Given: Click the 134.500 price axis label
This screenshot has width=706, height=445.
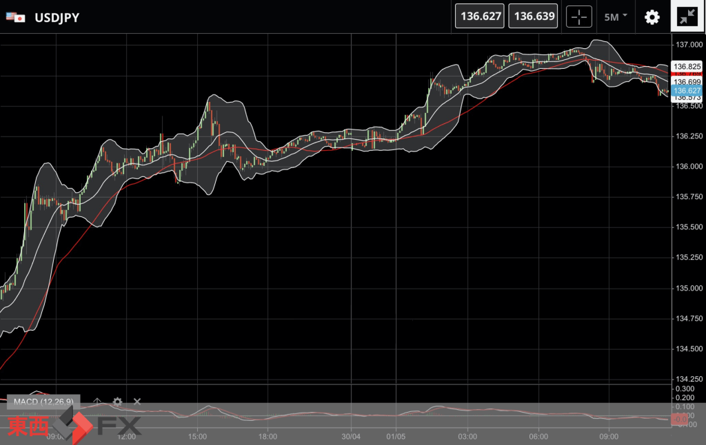Looking at the screenshot, I should (689, 349).
